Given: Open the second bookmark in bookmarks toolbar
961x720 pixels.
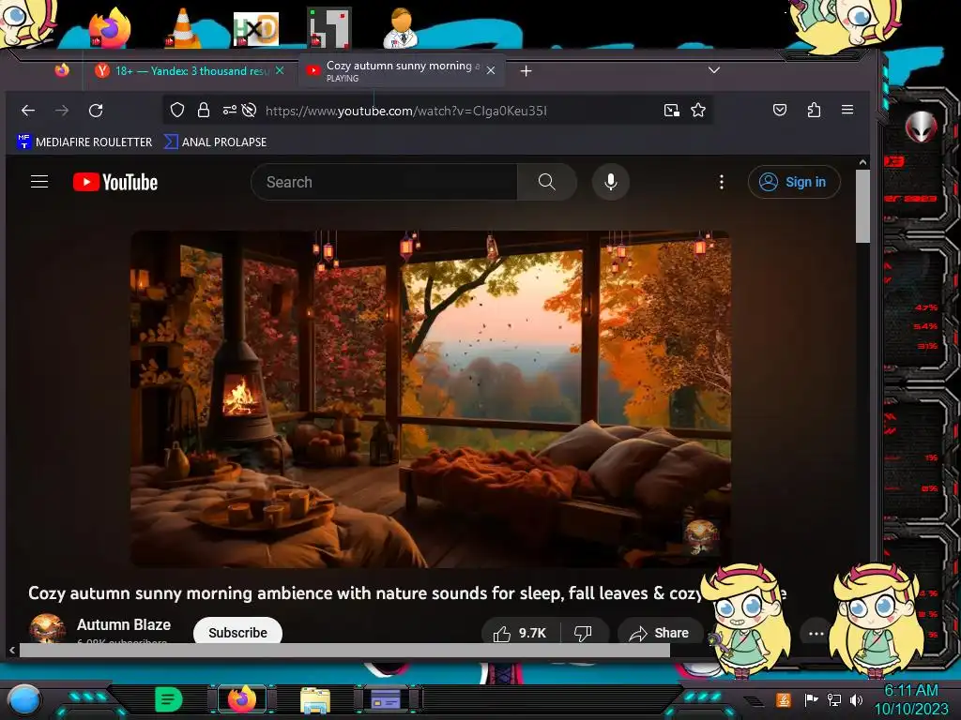Looking at the screenshot, I should [216, 142].
